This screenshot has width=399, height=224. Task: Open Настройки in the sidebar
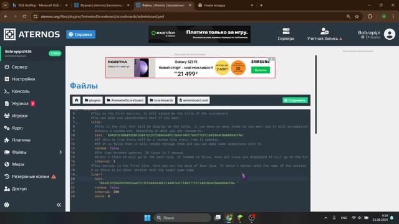click(19, 79)
